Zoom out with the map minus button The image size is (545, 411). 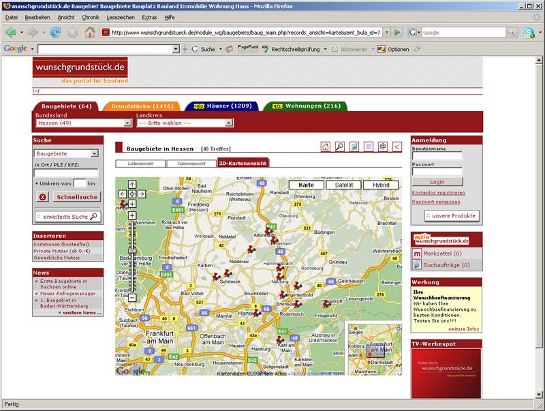[x=132, y=298]
